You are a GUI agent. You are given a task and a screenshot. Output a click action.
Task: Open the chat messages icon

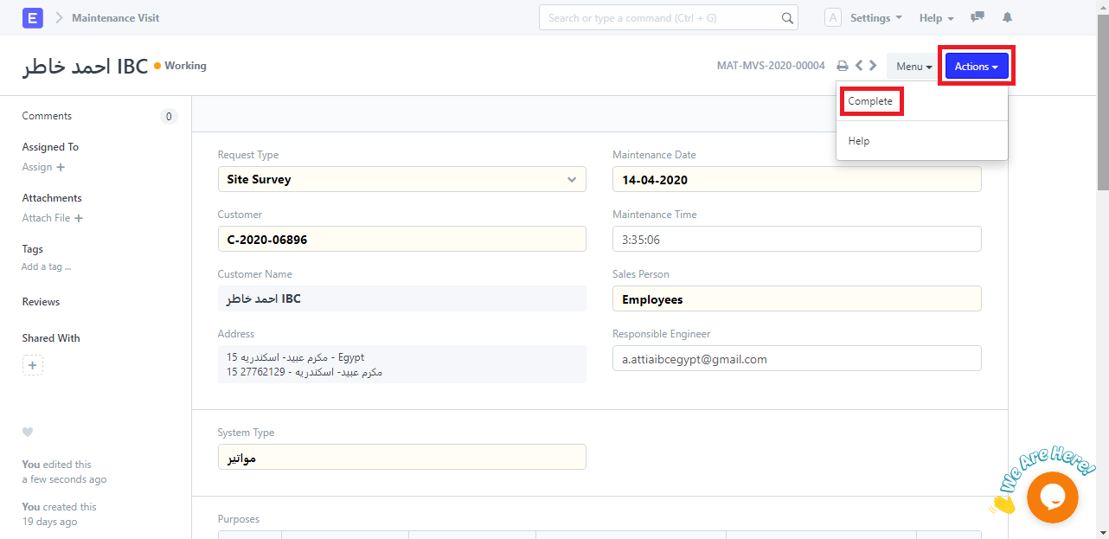click(978, 17)
